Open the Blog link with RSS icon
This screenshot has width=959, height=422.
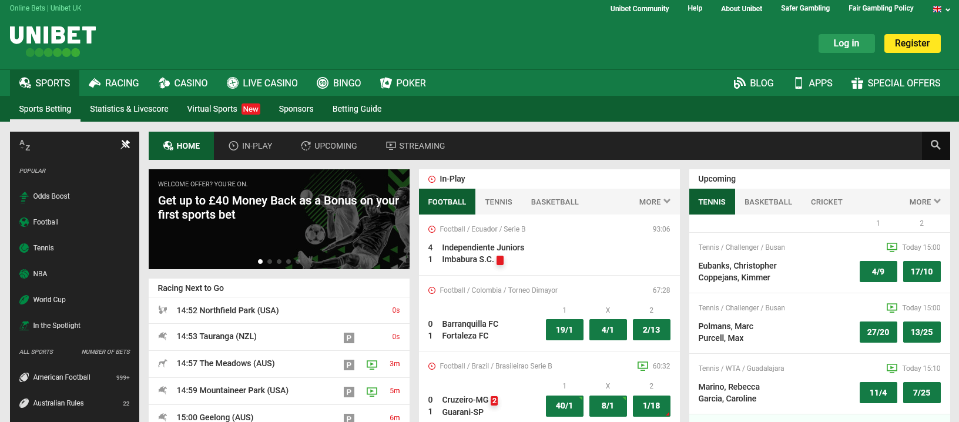[x=753, y=83]
